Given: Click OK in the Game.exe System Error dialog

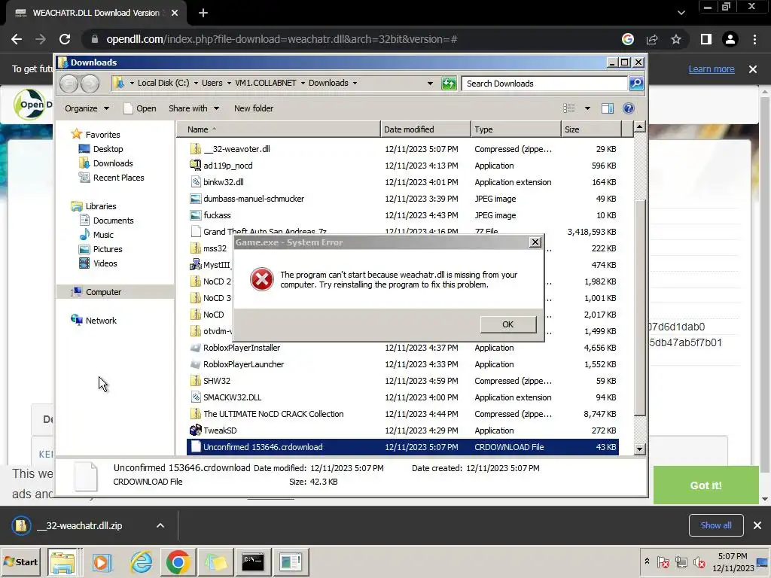Looking at the screenshot, I should [x=508, y=324].
